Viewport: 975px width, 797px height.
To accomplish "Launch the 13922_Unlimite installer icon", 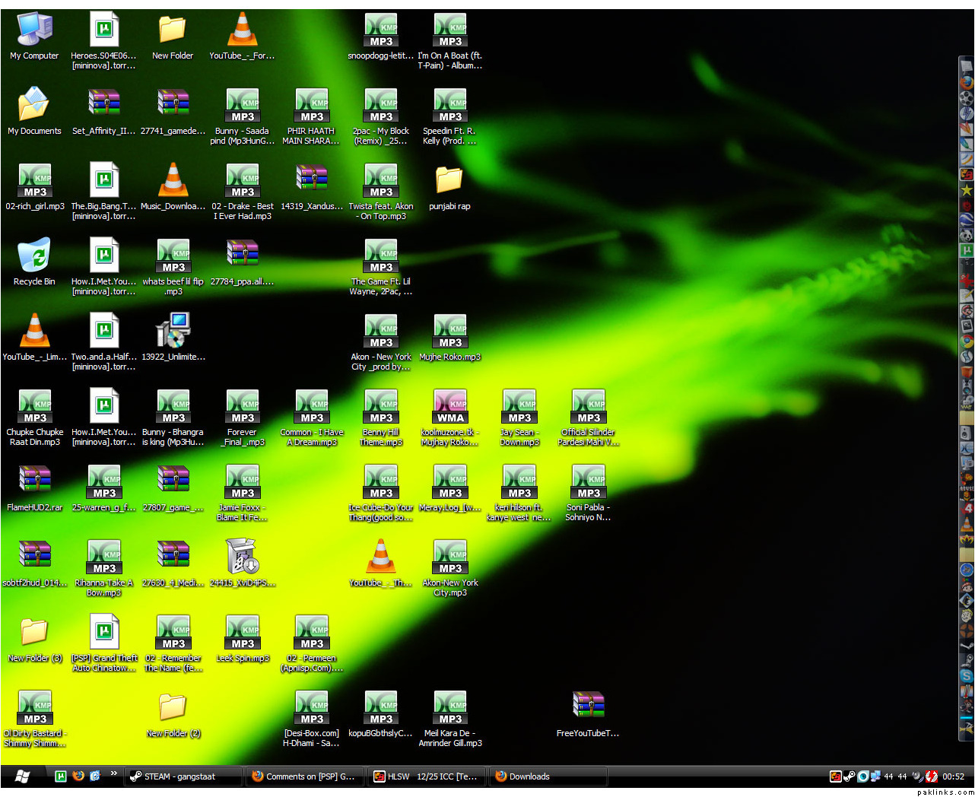I will [x=173, y=331].
